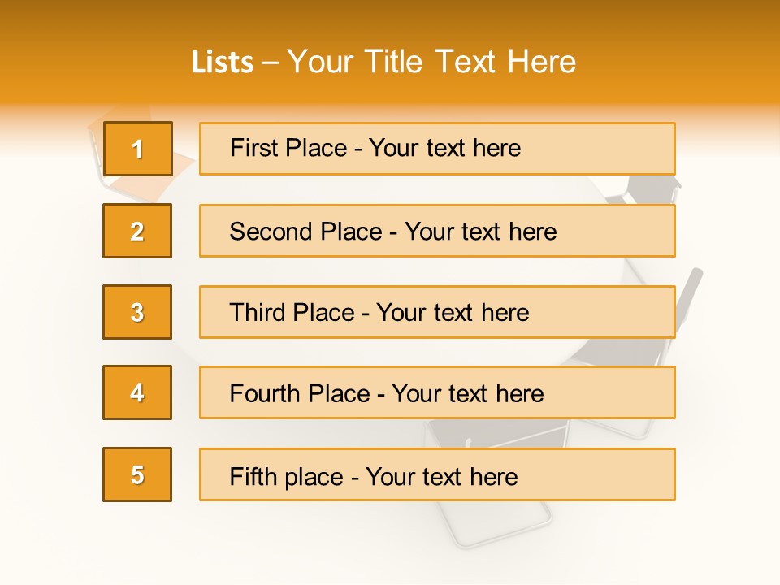Select the Fifth place text bar
This screenshot has width=780, height=585.
[x=437, y=474]
